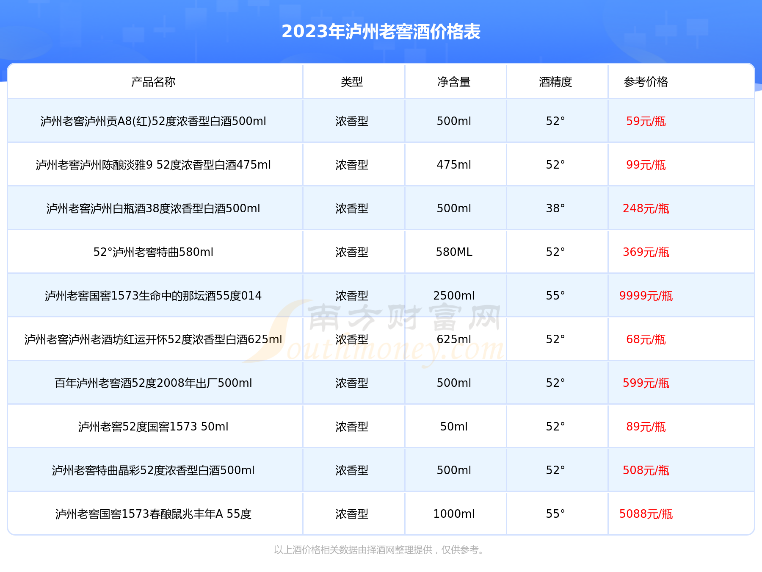
Task: Click 52° in the 特曲晶彩 row
Action: click(555, 470)
